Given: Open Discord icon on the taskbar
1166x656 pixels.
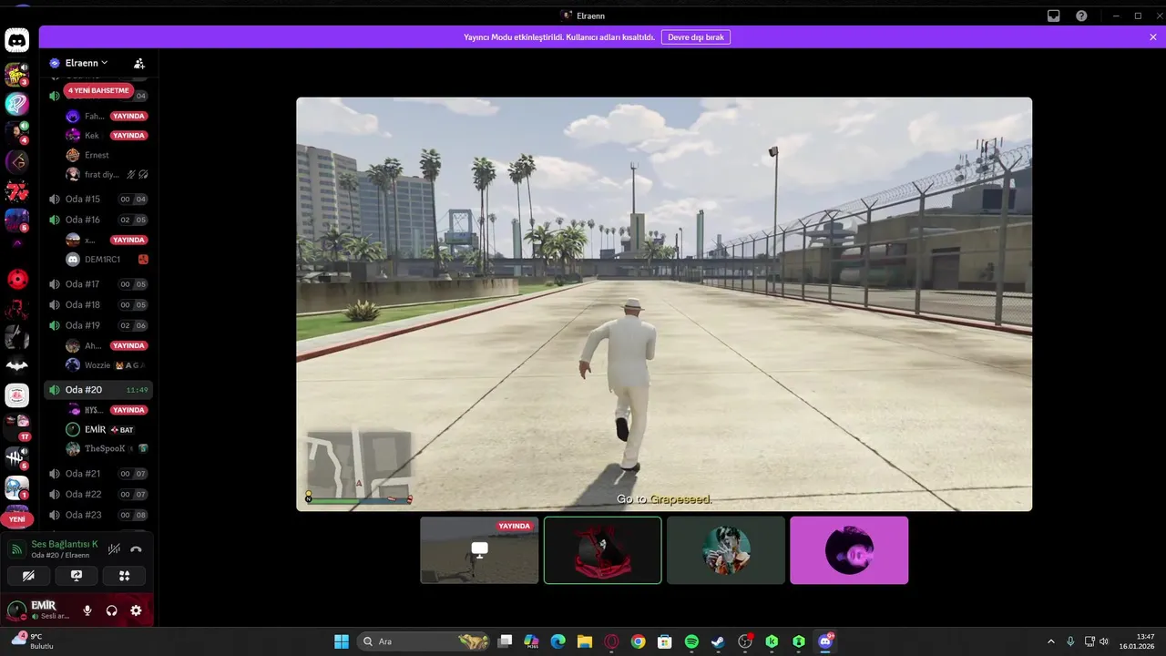Looking at the screenshot, I should click(x=825, y=641).
